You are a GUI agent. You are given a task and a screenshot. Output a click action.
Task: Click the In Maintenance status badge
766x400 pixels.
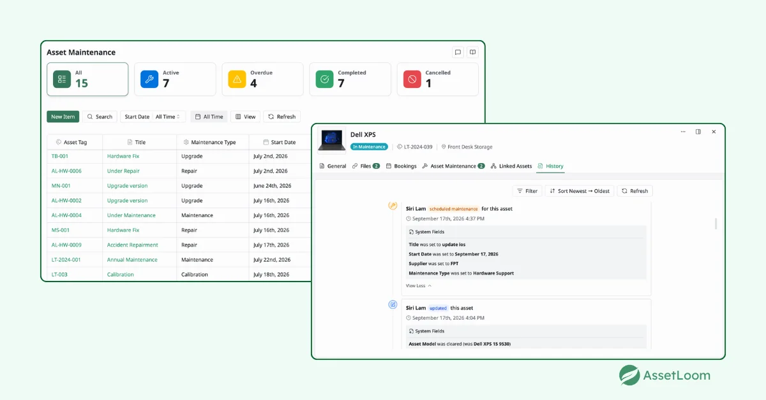pyautogui.click(x=369, y=146)
